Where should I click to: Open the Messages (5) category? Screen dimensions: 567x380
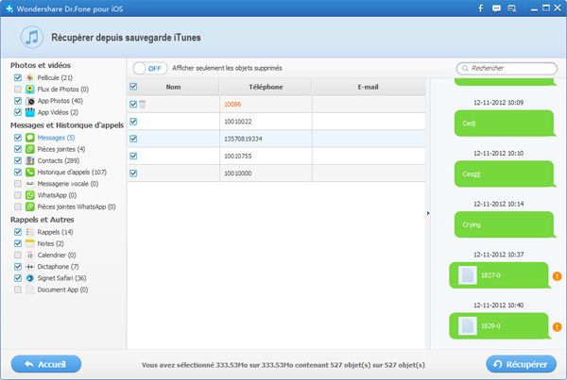[x=56, y=138]
